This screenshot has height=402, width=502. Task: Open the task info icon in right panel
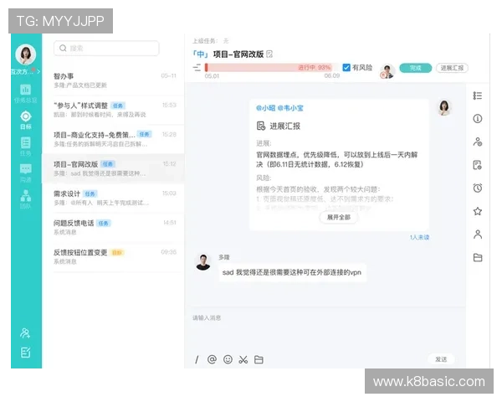478,119
